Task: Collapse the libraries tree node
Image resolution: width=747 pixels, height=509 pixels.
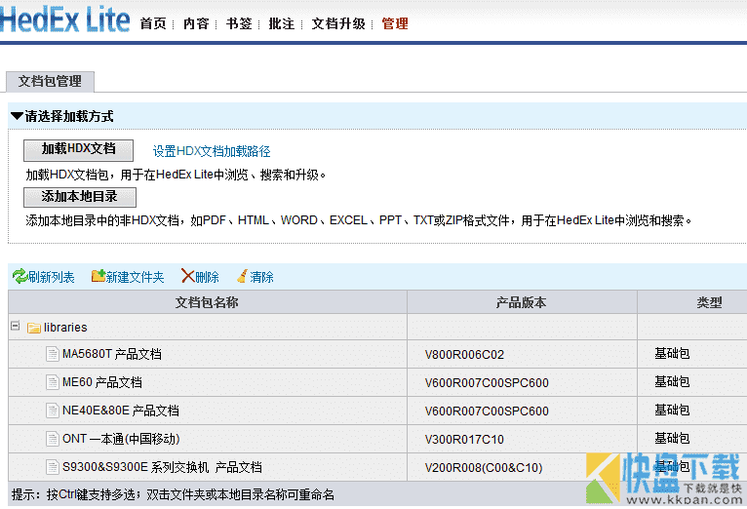Action: click(x=16, y=326)
